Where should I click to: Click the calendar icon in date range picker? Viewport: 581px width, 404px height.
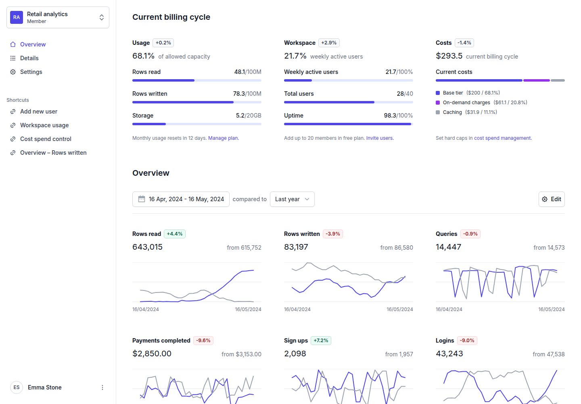pyautogui.click(x=142, y=199)
